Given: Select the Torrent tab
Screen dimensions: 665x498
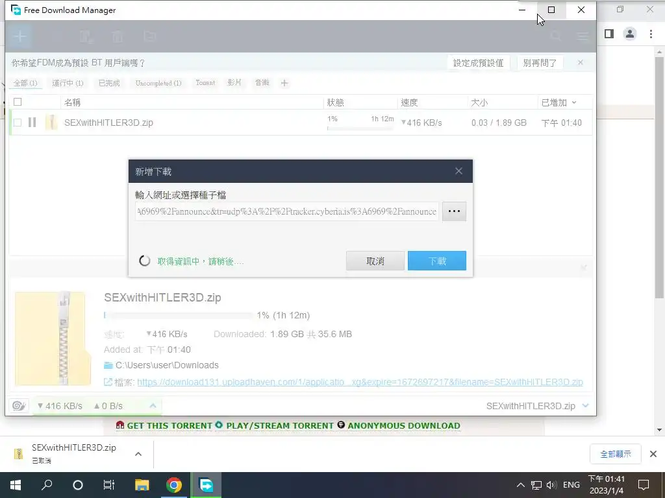Looking at the screenshot, I should point(205,82).
